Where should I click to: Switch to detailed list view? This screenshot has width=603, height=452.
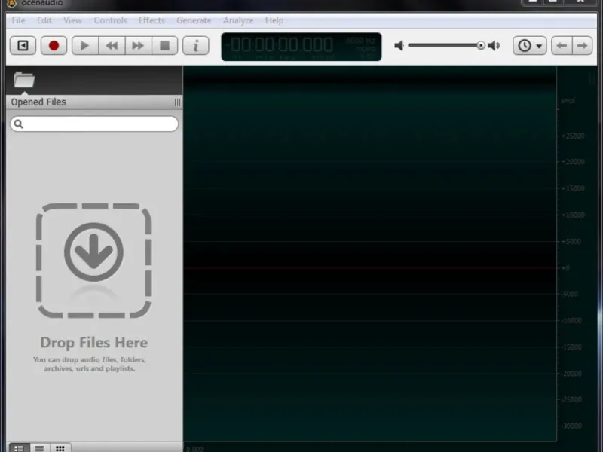19,448
